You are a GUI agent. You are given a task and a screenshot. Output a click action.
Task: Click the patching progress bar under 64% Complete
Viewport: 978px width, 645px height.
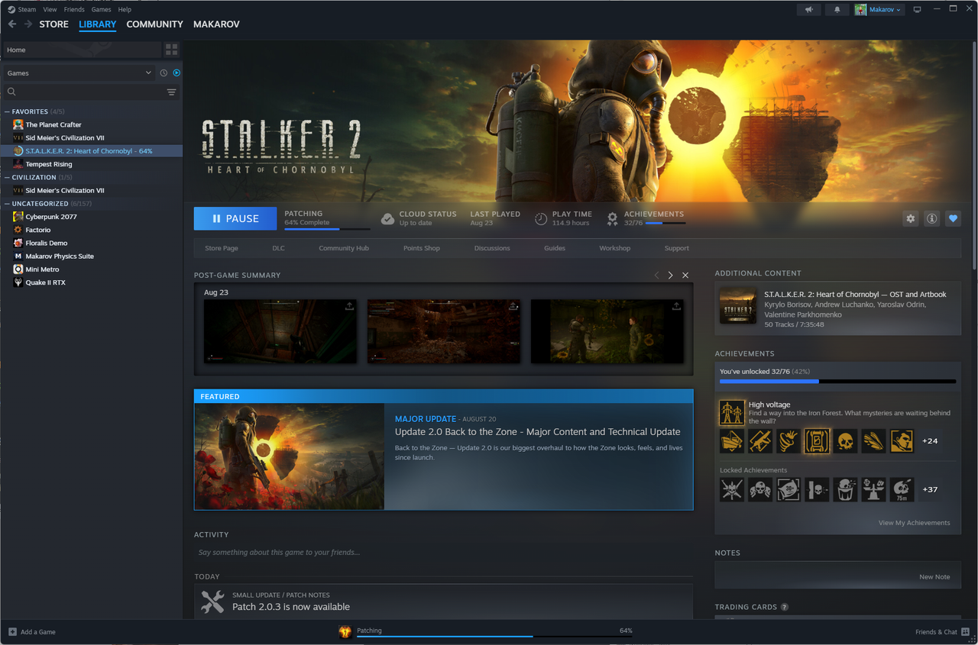[327, 228]
